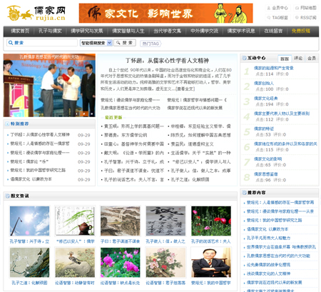The width and height of the screenshot is (321, 292).
Task: Open the red poppy flowers thumbnail
Action: tap(211, 221)
